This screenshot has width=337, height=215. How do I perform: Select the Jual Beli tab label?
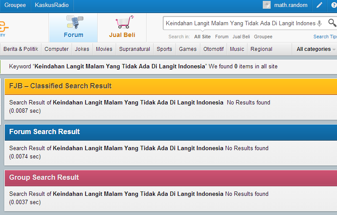click(122, 35)
